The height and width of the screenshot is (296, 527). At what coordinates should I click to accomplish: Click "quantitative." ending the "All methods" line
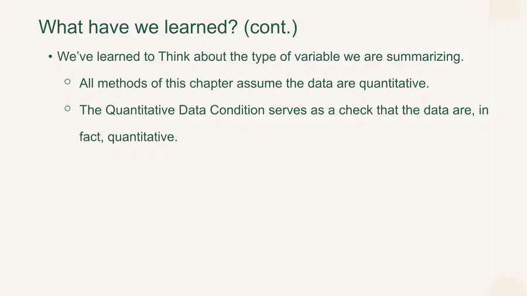pos(394,84)
